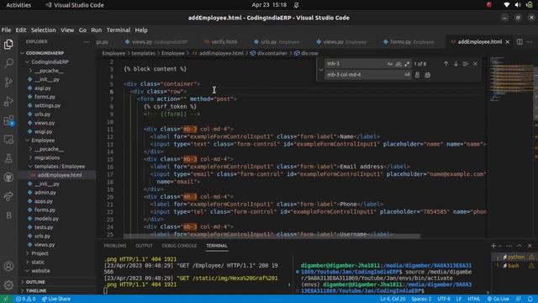Screen dimensions: 538x303
Task: Switch to the verify.html editor tab
Action: tap(220, 42)
